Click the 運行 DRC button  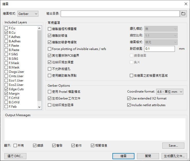tap(15, 156)
